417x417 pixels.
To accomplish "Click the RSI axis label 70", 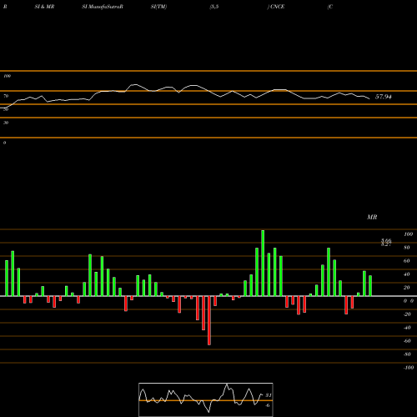I will 6,96.
